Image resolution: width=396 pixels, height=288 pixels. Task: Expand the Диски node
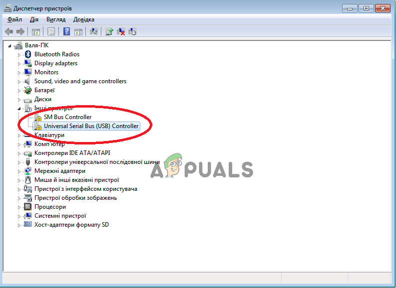coord(19,100)
